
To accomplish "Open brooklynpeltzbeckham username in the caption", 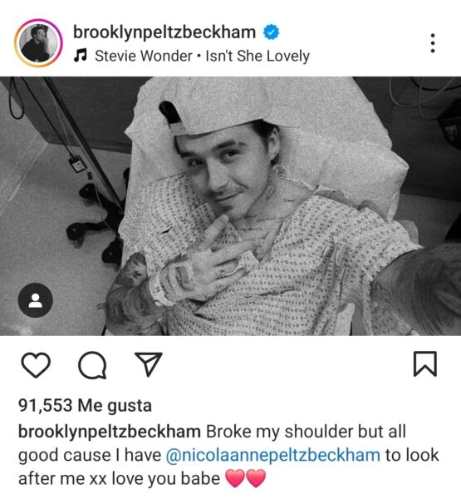I will [x=110, y=432].
